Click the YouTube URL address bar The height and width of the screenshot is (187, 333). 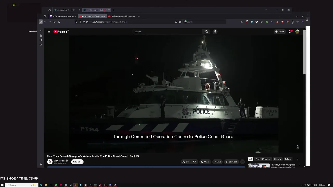[127, 22]
